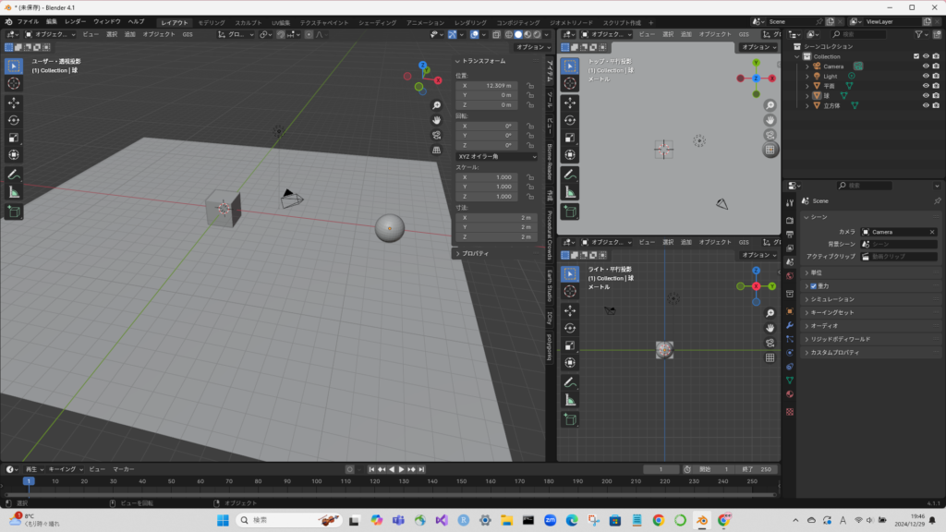Toggle the 重力 (gravity) checkbox
The width and height of the screenshot is (946, 532).
pos(814,286)
